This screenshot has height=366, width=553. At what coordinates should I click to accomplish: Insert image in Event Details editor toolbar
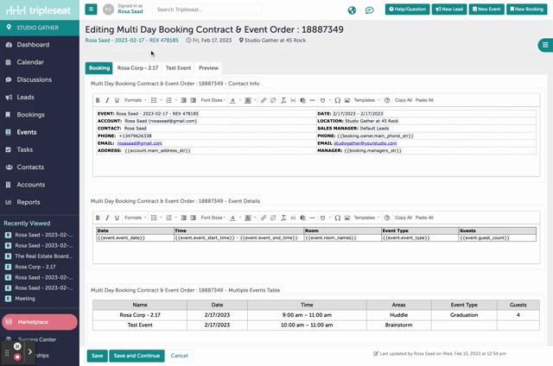tap(347, 218)
